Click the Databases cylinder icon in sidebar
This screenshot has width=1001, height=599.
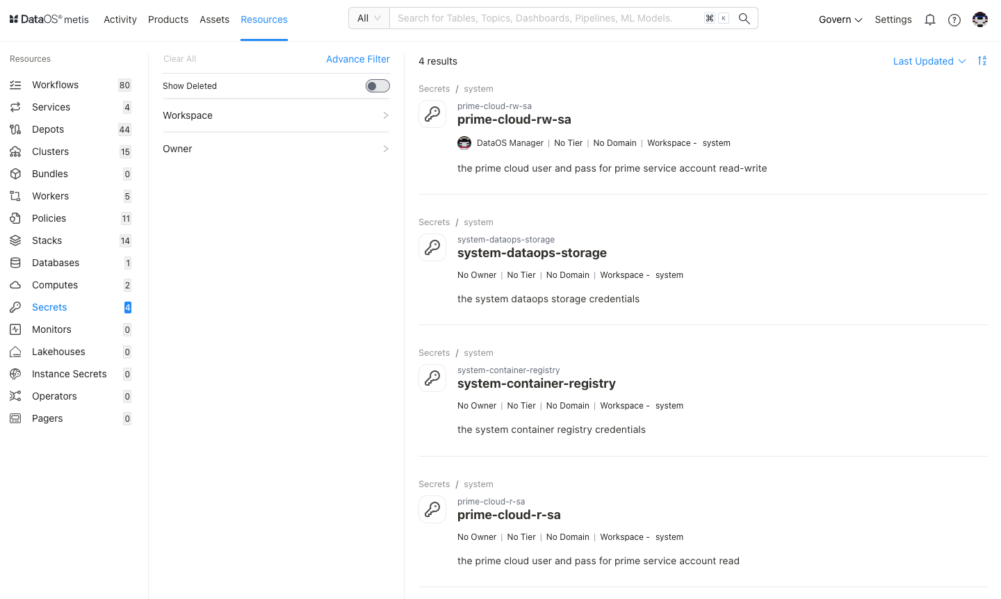[15, 263]
